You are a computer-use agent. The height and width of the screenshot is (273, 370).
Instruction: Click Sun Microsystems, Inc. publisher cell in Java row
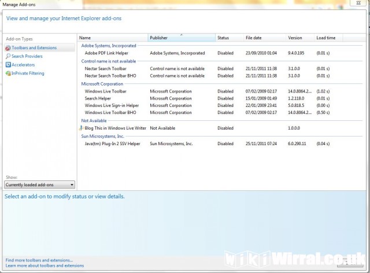pos(171,143)
